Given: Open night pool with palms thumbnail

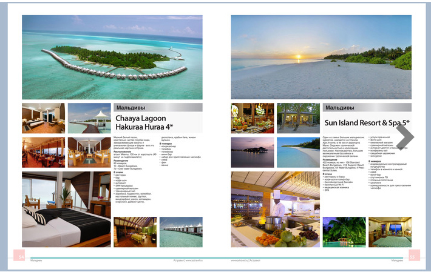Looking at the screenshot, I should [x=344, y=232].
